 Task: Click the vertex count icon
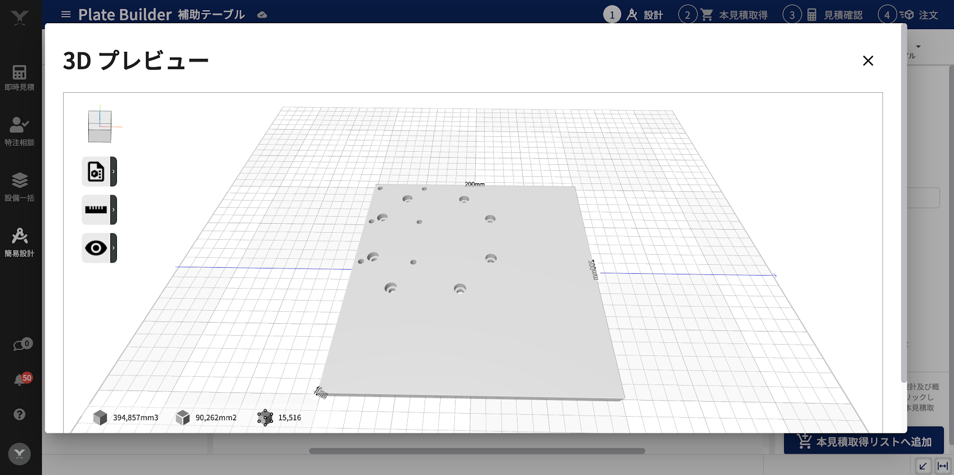pyautogui.click(x=265, y=418)
